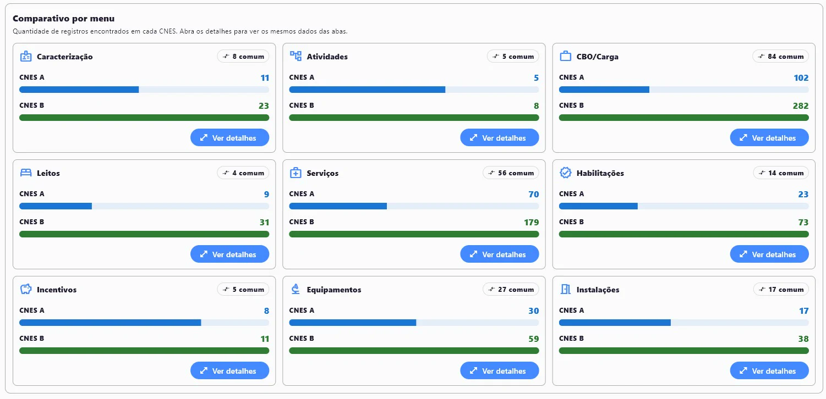This screenshot has width=826, height=399.
Task: Click the Habilitações verified badge icon
Action: [x=565, y=173]
